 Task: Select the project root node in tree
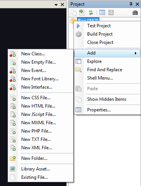(x=88, y=20)
